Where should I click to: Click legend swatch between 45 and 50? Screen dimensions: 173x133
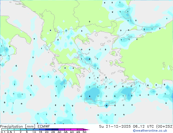80,129
